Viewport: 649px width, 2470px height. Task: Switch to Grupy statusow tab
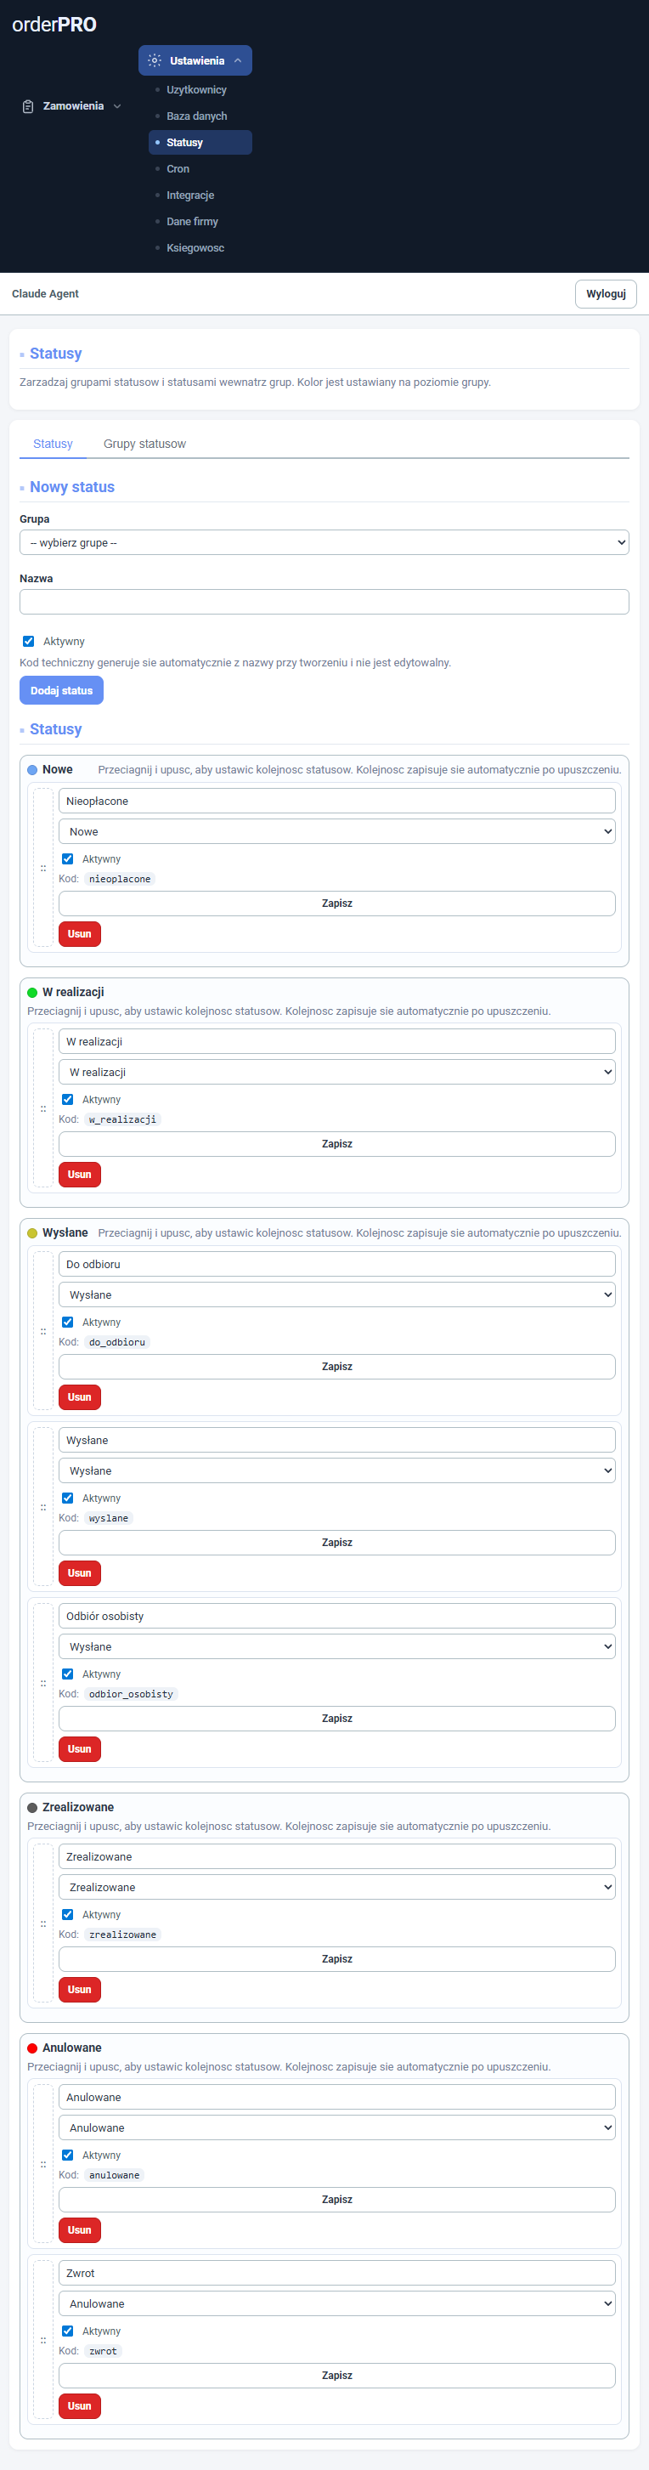tap(144, 444)
